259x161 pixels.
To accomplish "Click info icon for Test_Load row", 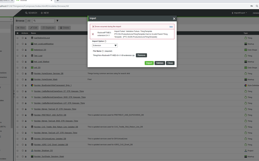I will [23, 56].
